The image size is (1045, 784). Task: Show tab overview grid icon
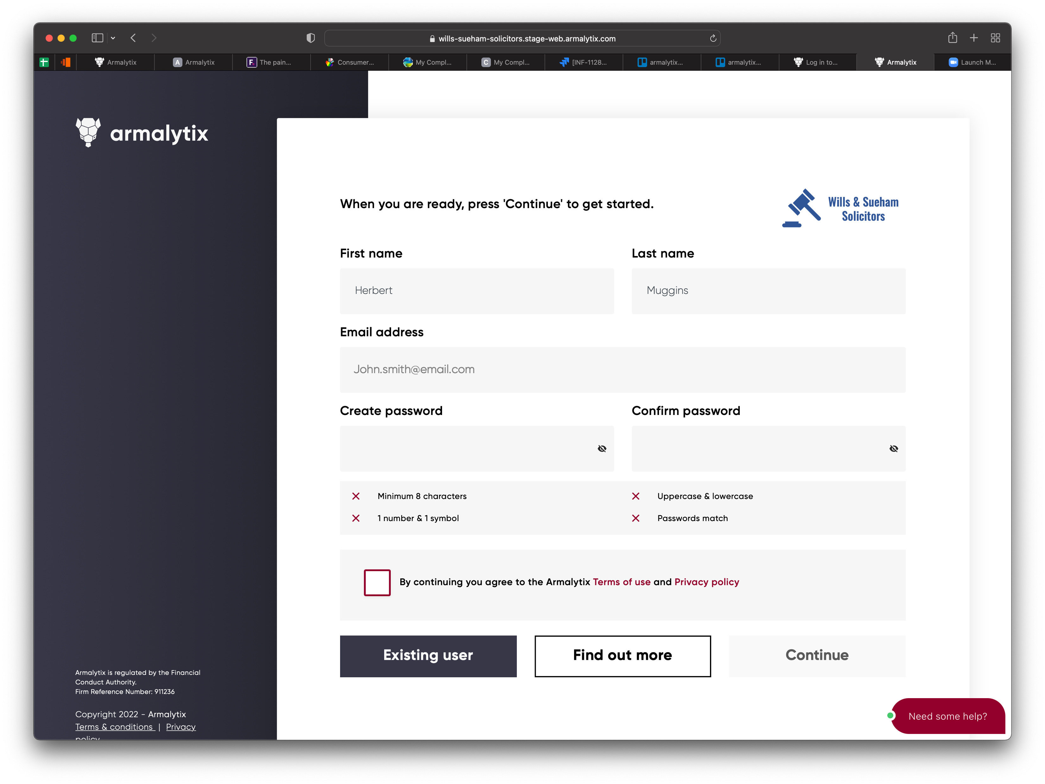pos(995,38)
